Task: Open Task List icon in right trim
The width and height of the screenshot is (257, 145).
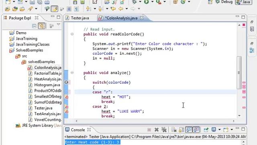Action: [252, 29]
